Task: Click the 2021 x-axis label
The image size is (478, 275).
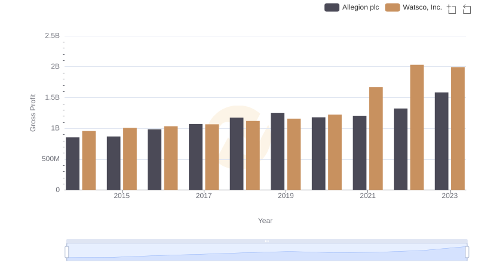Action: (367, 196)
